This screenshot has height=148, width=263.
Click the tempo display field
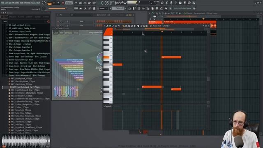69,3
